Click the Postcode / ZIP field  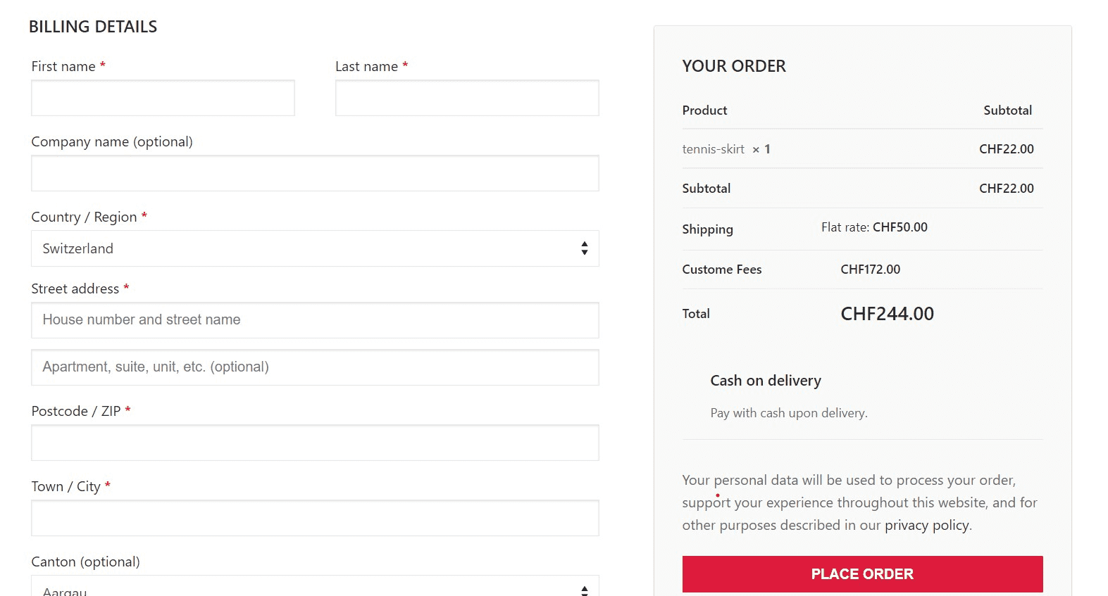[315, 442]
